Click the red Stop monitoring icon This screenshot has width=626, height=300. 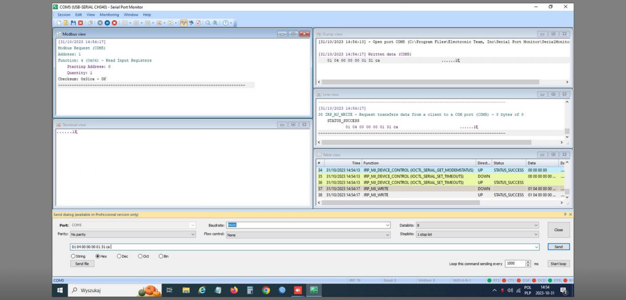[x=114, y=23]
